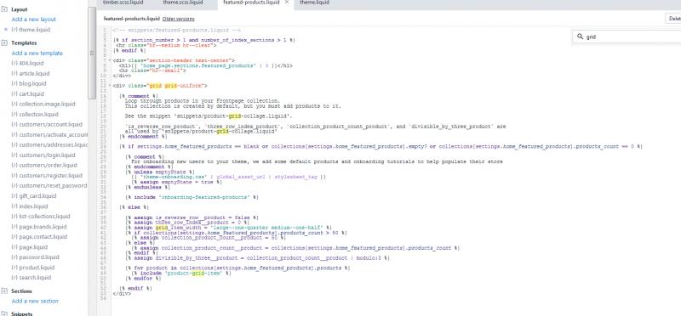The height and width of the screenshot is (316, 681).
Task: Switch to timber.scss.liquid tab
Action: (123, 3)
